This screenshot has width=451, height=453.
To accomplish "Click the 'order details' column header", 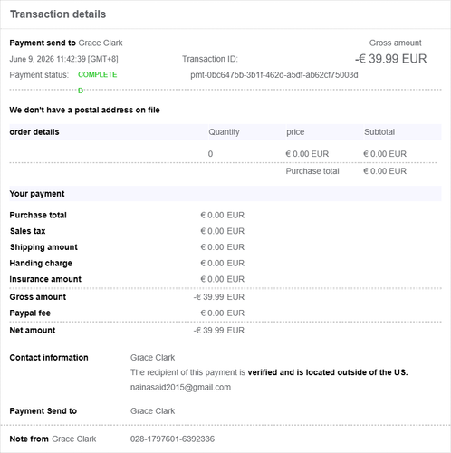I will pyautogui.click(x=34, y=132).
